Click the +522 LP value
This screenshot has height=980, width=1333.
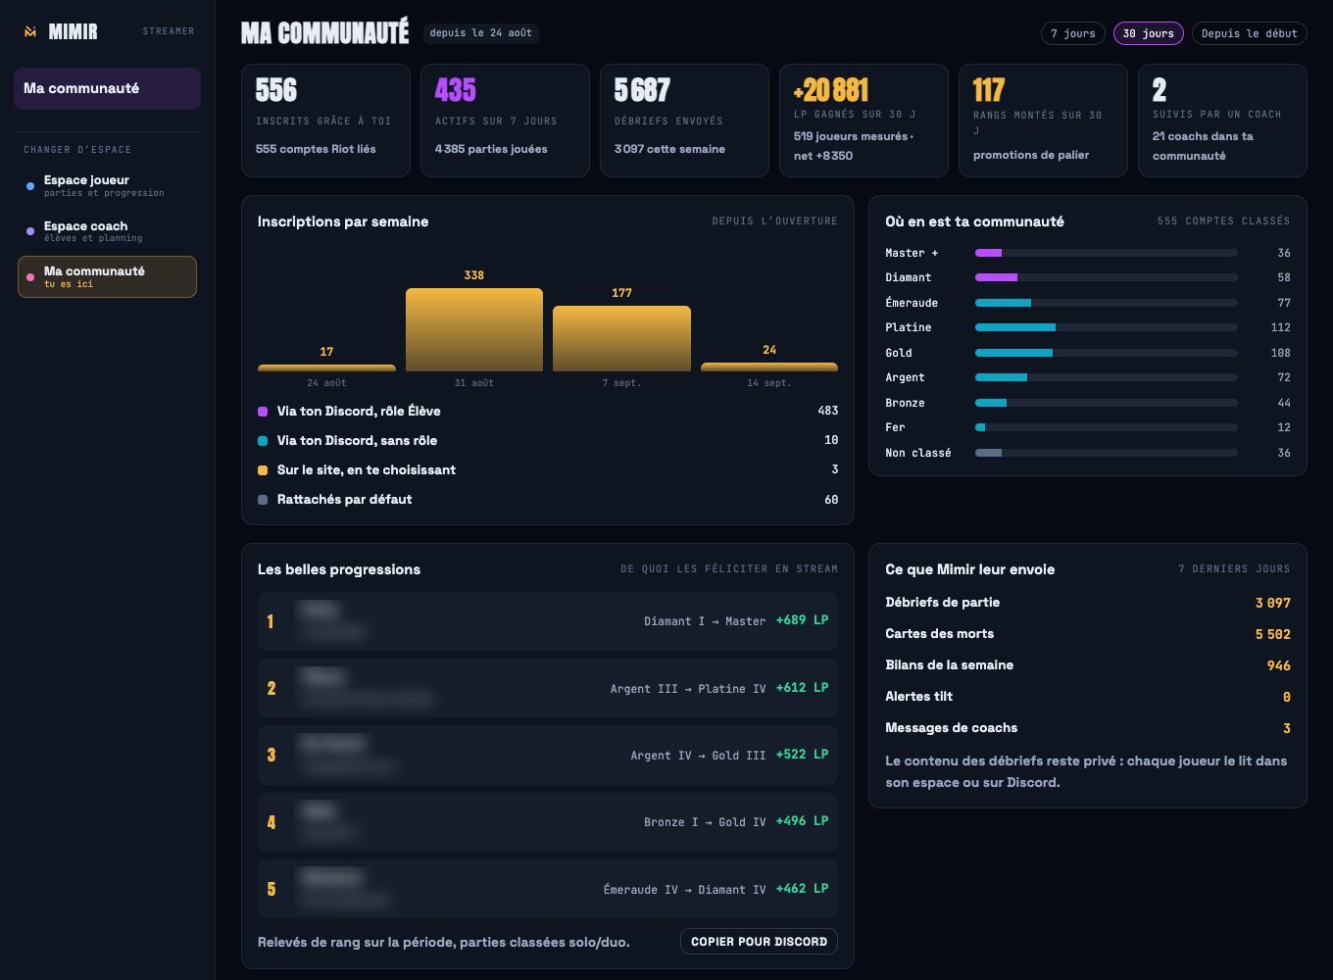(x=802, y=755)
